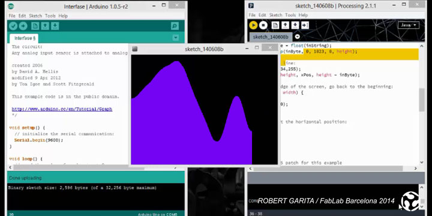Open the Edit menu in Arduino
This screenshot has width=432, height=216.
[22, 16]
